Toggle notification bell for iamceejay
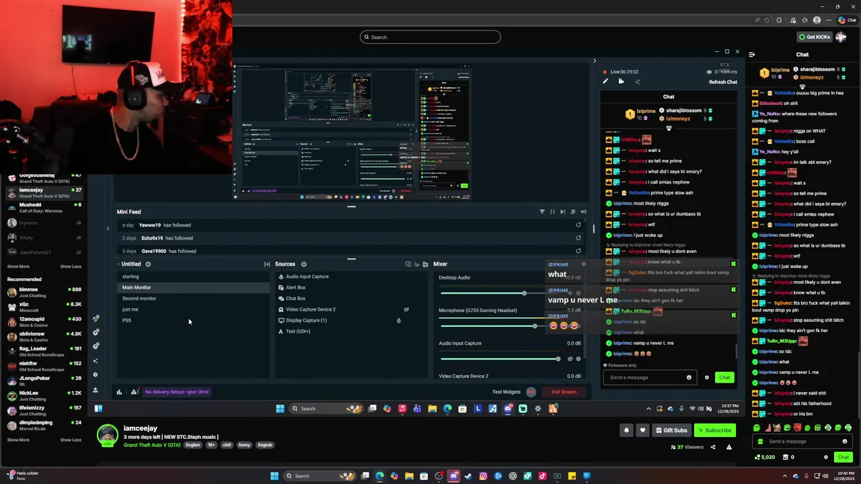Viewport: 861px width, 484px height. [626, 430]
